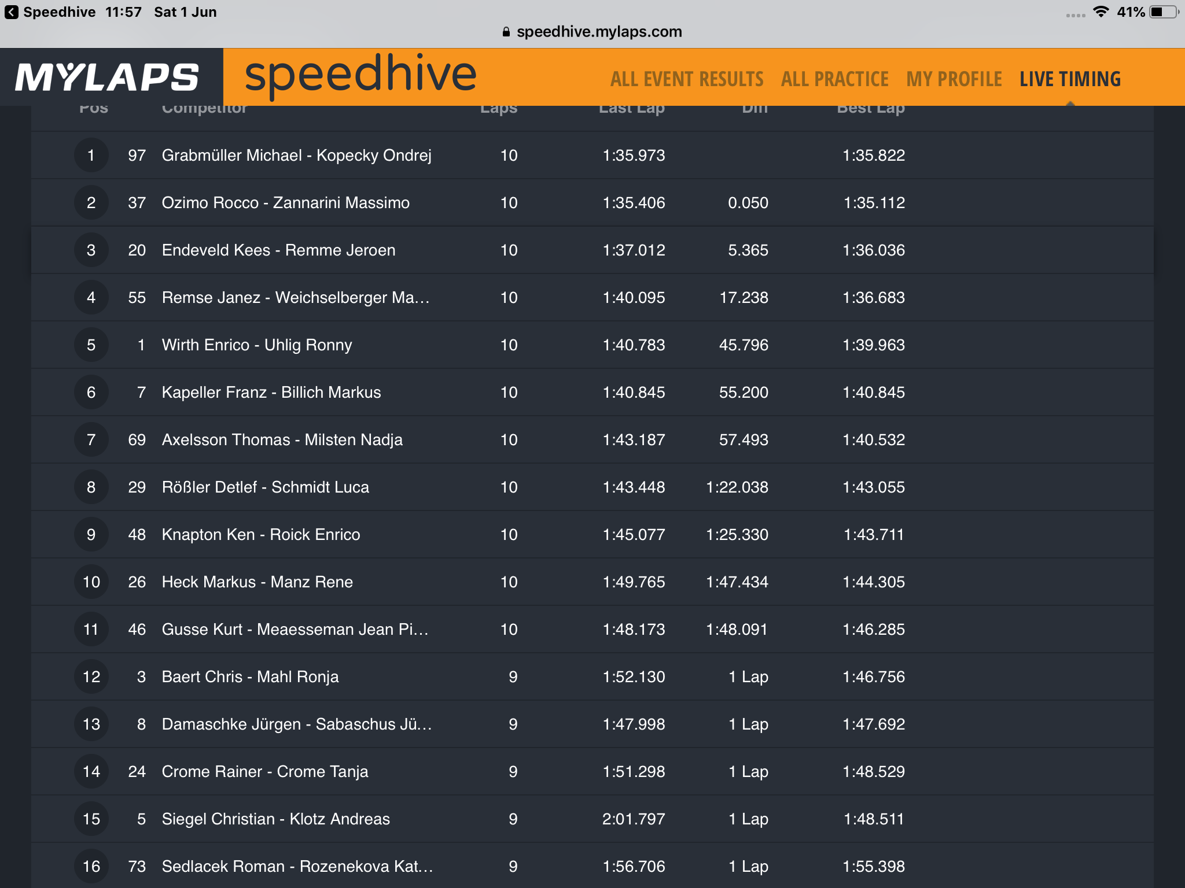Open LIVE TIMING section
1185x888 pixels.
click(1070, 79)
